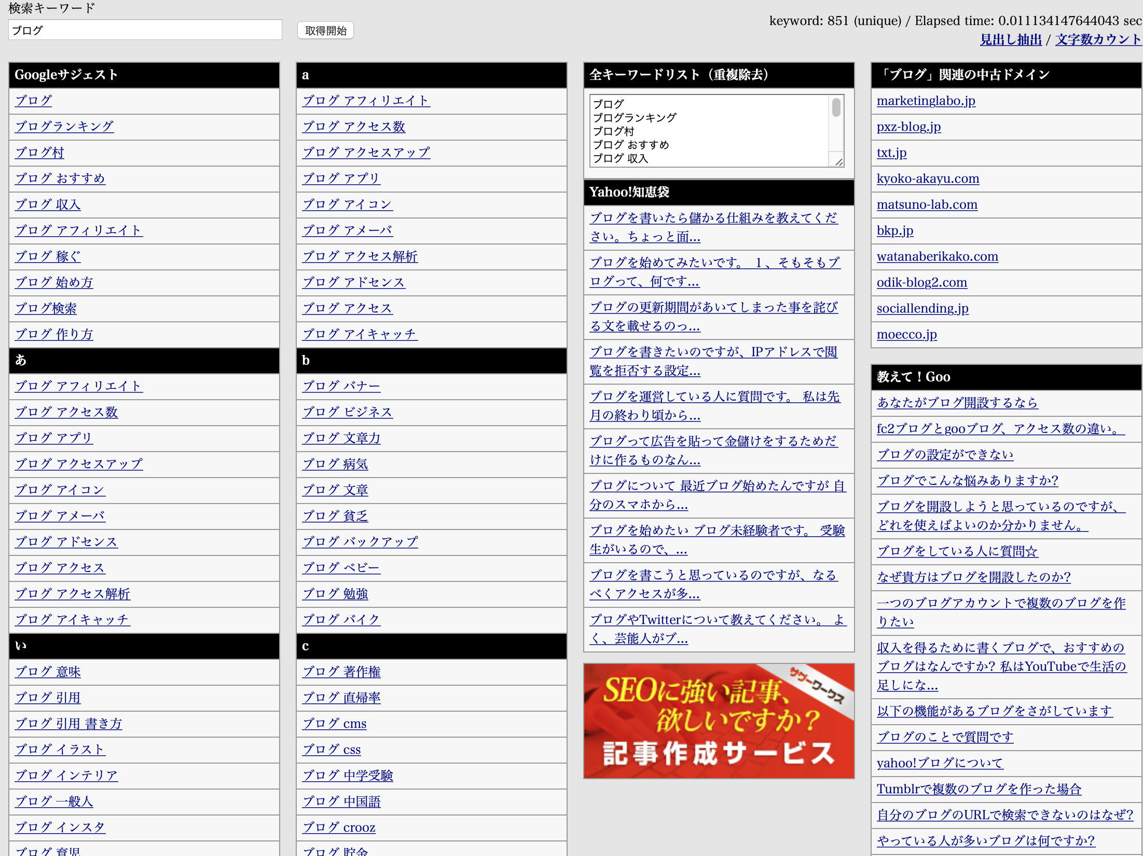Open the 文字数カウント link

(1098, 39)
